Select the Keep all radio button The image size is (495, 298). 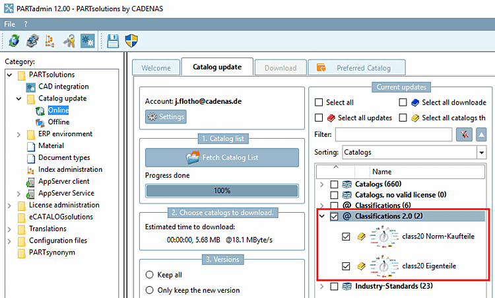[x=149, y=275]
